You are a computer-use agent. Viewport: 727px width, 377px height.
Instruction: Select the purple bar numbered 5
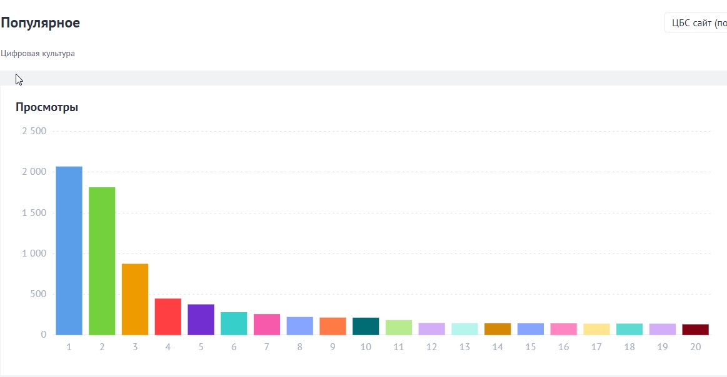[201, 320]
